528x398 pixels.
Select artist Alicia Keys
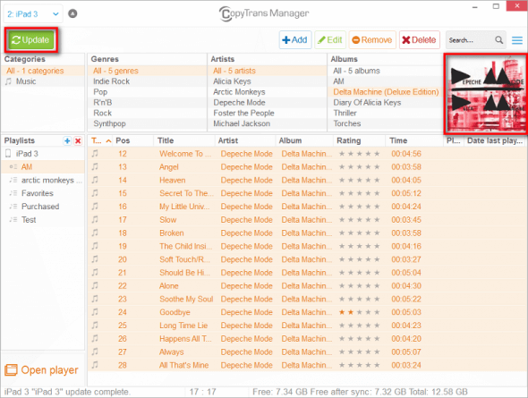tap(267, 81)
